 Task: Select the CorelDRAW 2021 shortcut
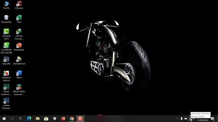tap(6, 48)
